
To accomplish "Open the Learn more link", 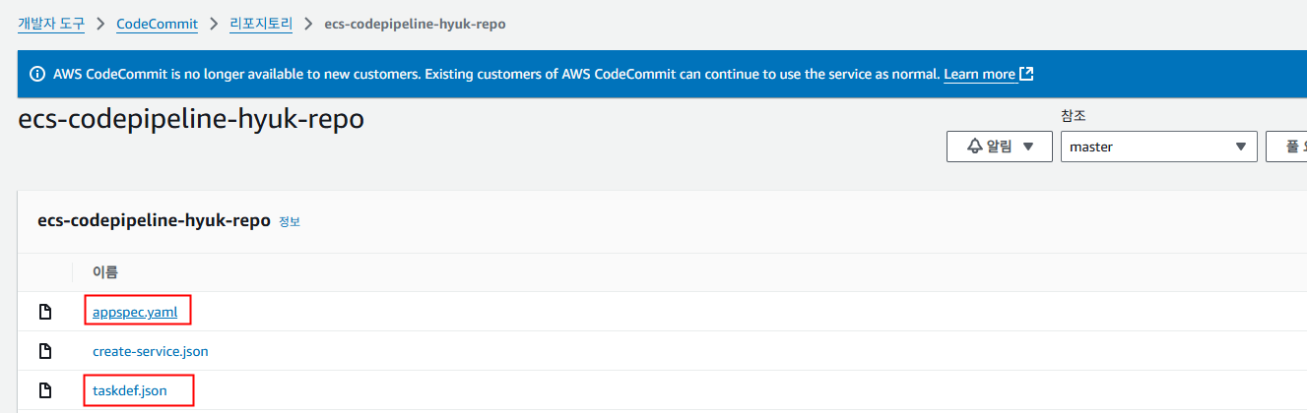I will pos(979,74).
